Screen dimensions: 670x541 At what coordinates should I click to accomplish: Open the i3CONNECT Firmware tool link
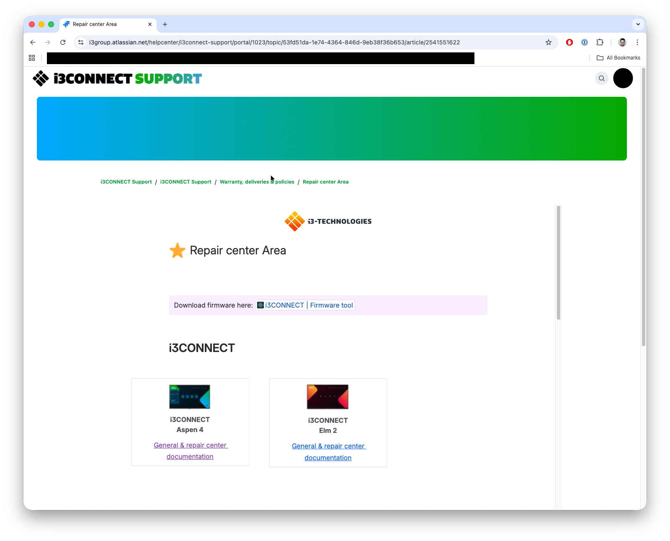click(x=305, y=305)
